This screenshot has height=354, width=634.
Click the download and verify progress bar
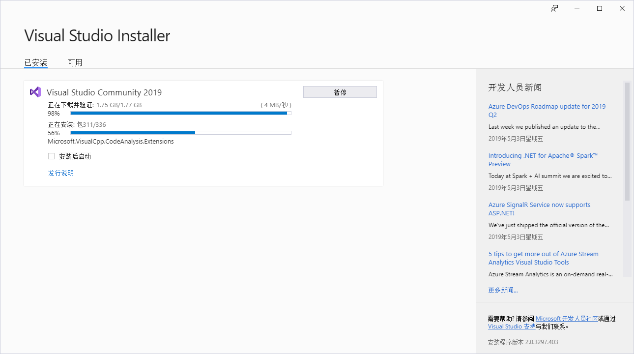pos(180,113)
